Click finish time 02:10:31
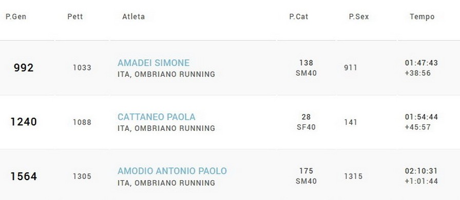The width and height of the screenshot is (460, 200). click(421, 171)
